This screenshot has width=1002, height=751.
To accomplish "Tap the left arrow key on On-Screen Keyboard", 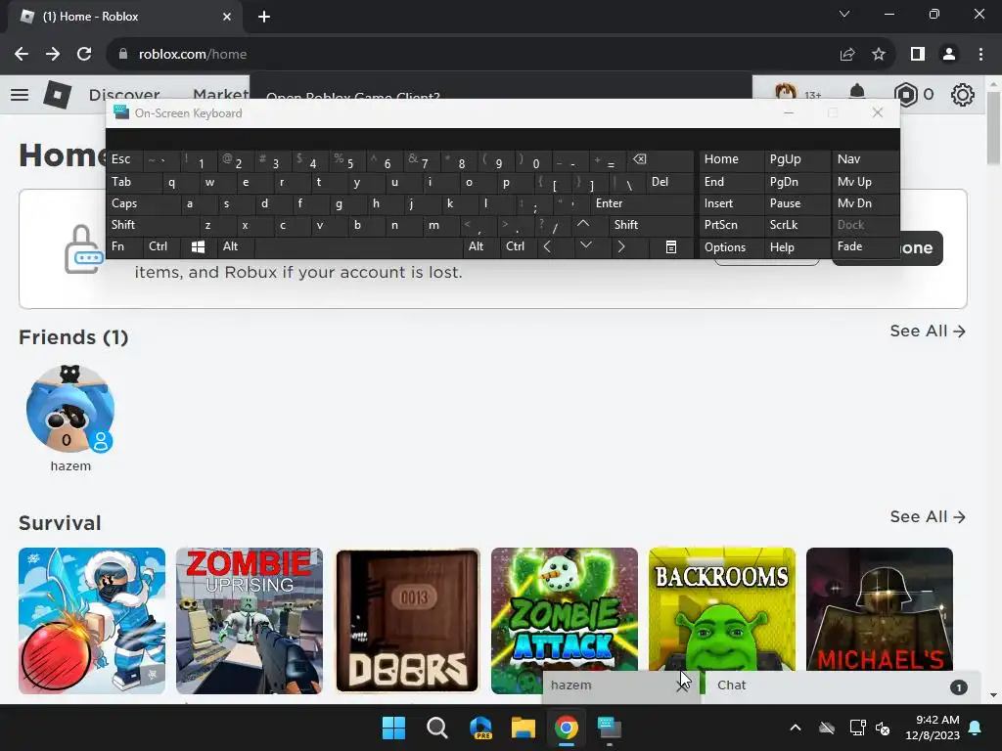I will coord(547,246).
